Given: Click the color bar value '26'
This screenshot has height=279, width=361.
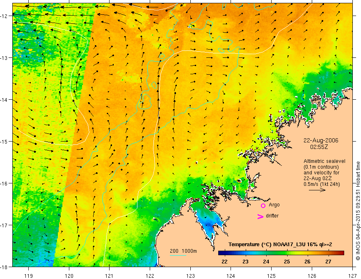Looking at the screenshot, I should click(307, 261).
